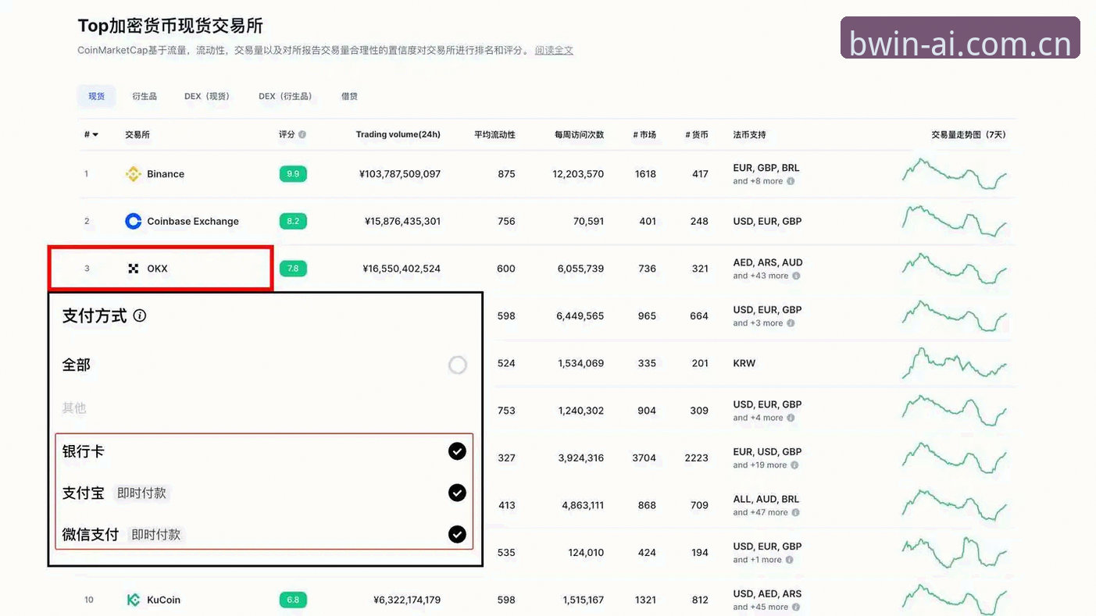Image resolution: width=1096 pixels, height=616 pixels.
Task: Open OKX's 7-day volume chart
Action: 955,269
